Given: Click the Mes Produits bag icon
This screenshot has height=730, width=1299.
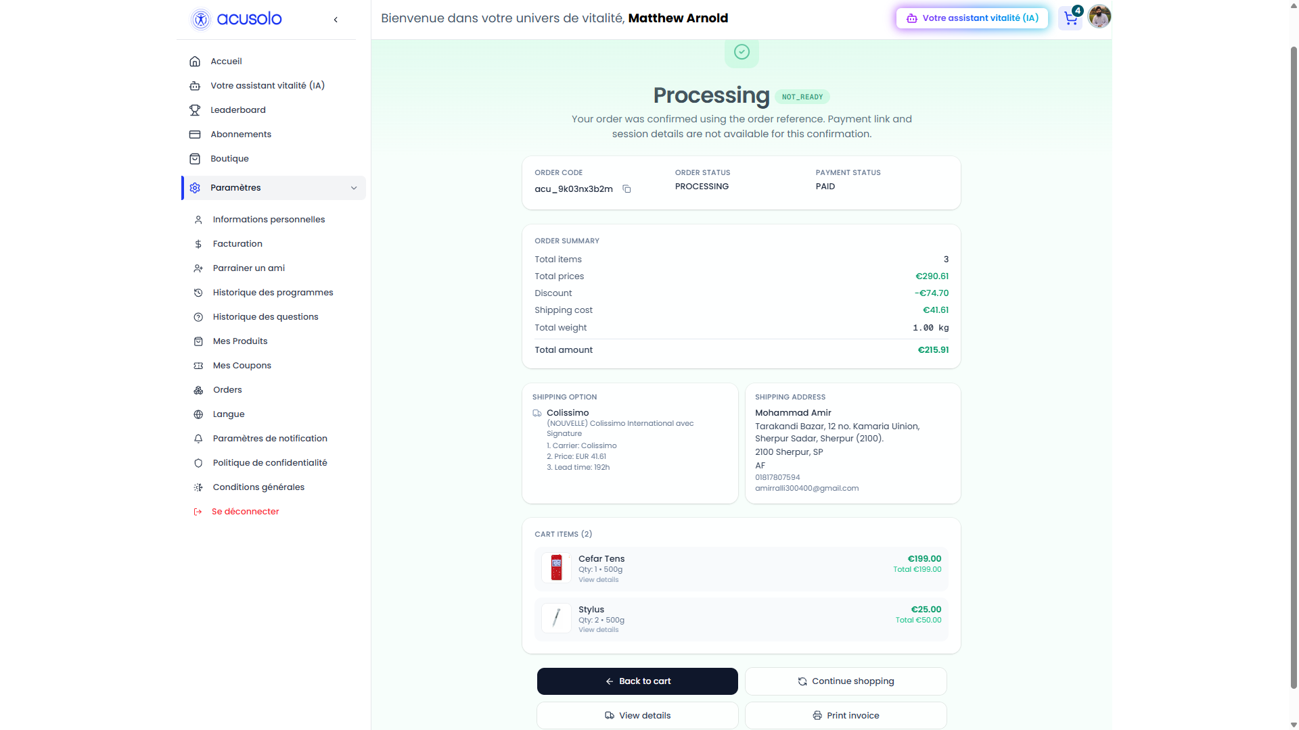Looking at the screenshot, I should pos(198,341).
